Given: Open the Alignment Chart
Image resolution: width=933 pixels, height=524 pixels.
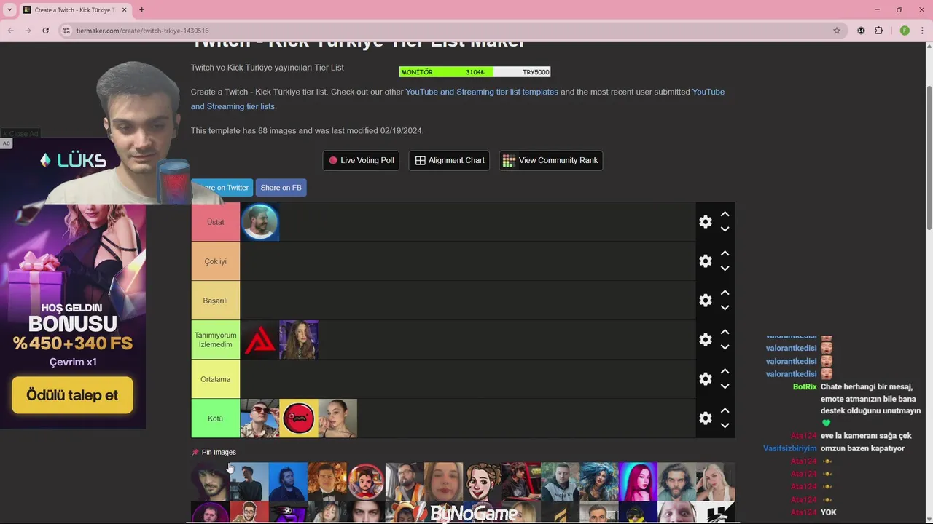Looking at the screenshot, I should [x=449, y=160].
